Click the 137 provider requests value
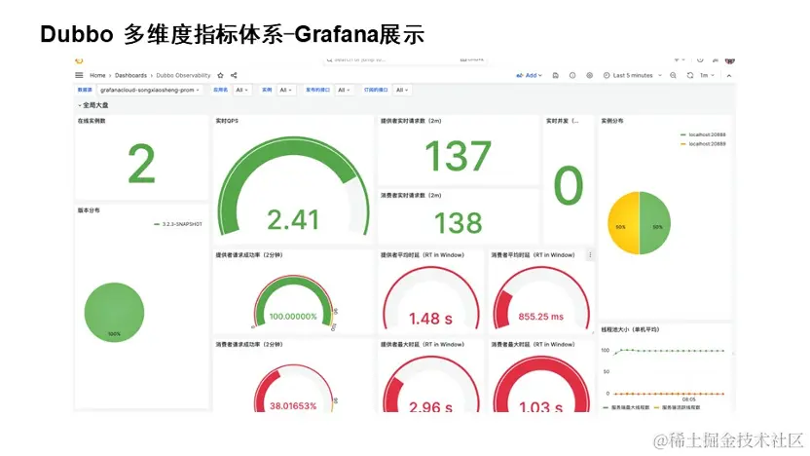 458,156
